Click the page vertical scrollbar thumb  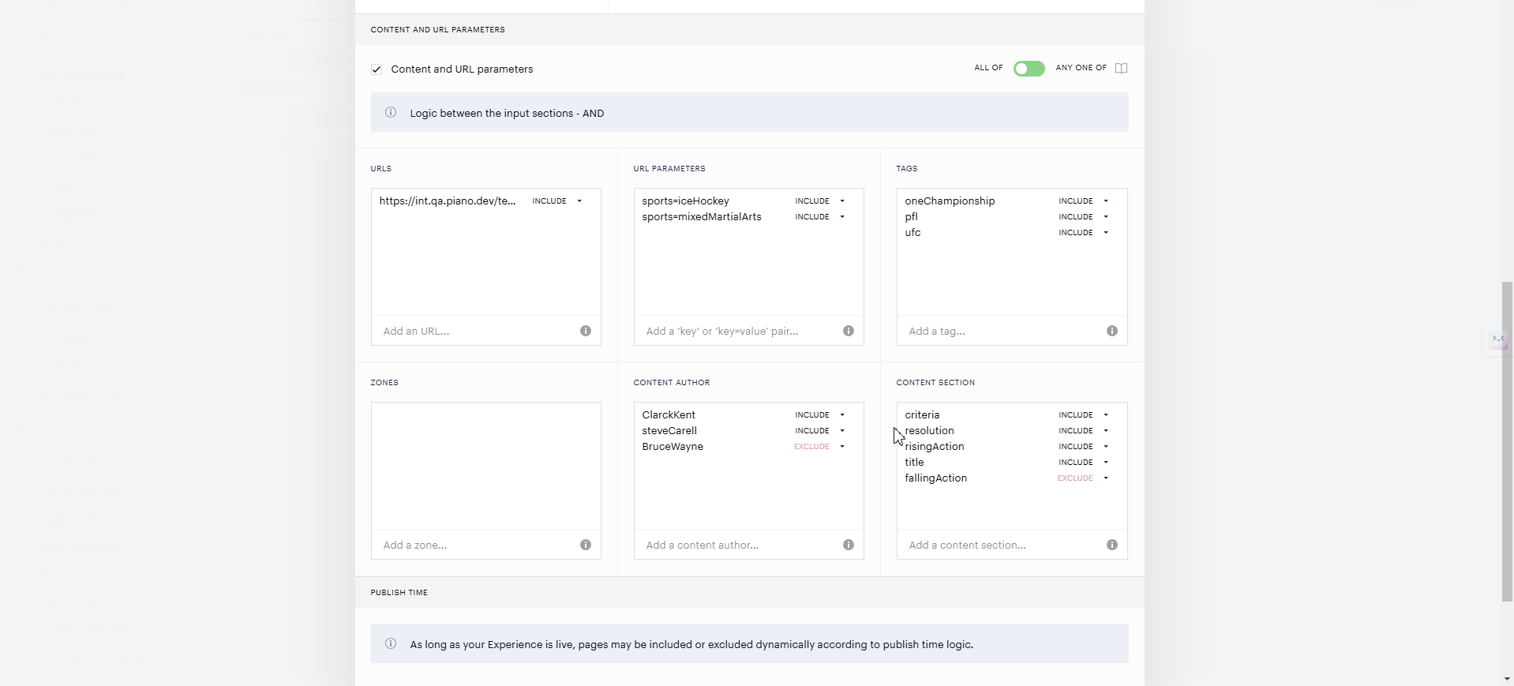1508,441
